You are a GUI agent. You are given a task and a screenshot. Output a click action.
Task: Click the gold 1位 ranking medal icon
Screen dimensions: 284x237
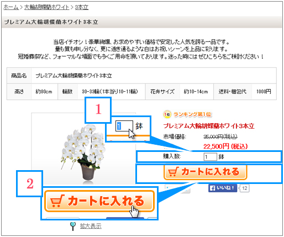(x=167, y=114)
